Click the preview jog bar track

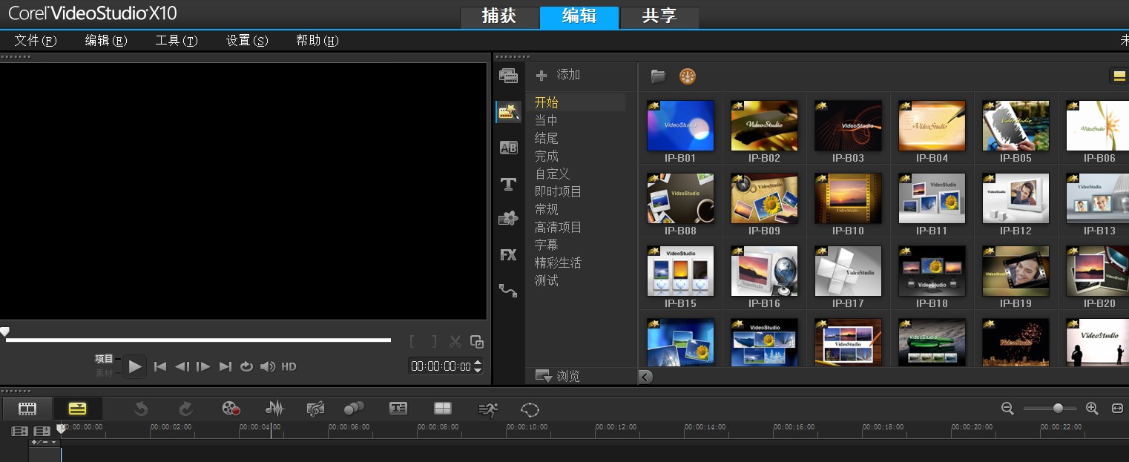(198, 340)
